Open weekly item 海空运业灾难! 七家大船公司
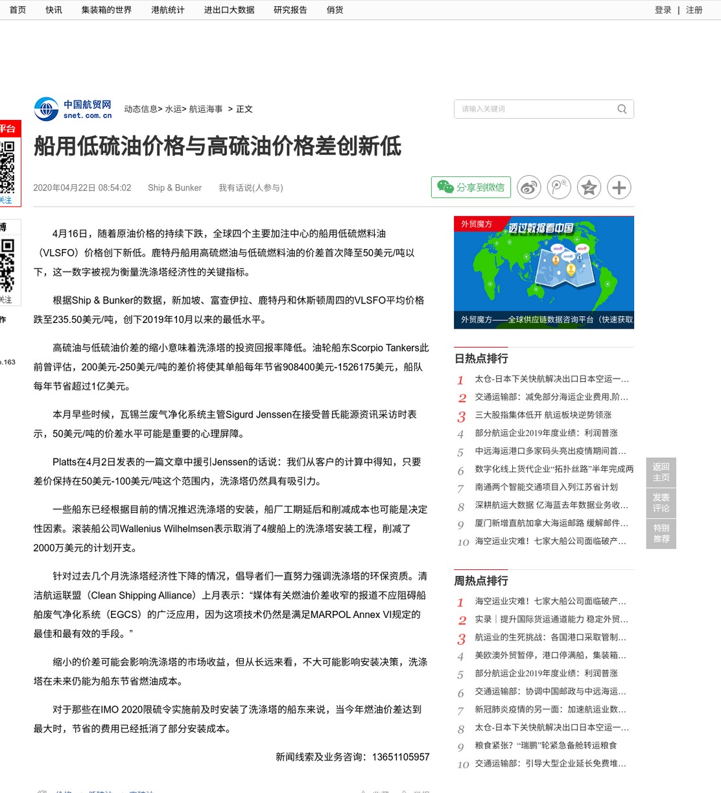Viewport: 721px width, 793px height. tap(552, 601)
